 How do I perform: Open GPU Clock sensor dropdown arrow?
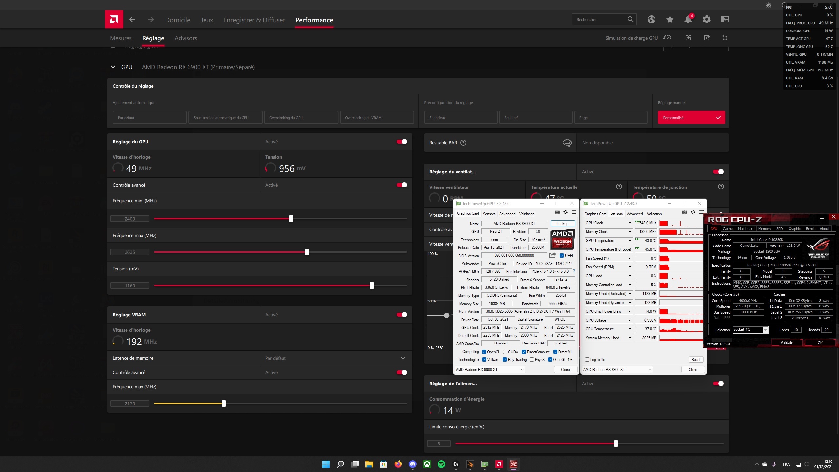pyautogui.click(x=630, y=223)
